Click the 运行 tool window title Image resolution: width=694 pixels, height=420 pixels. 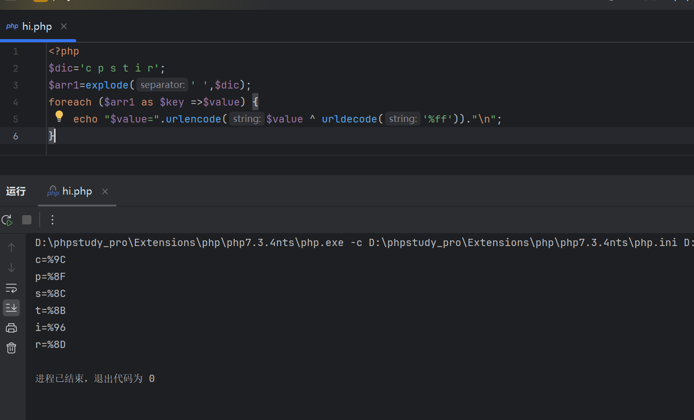16,191
